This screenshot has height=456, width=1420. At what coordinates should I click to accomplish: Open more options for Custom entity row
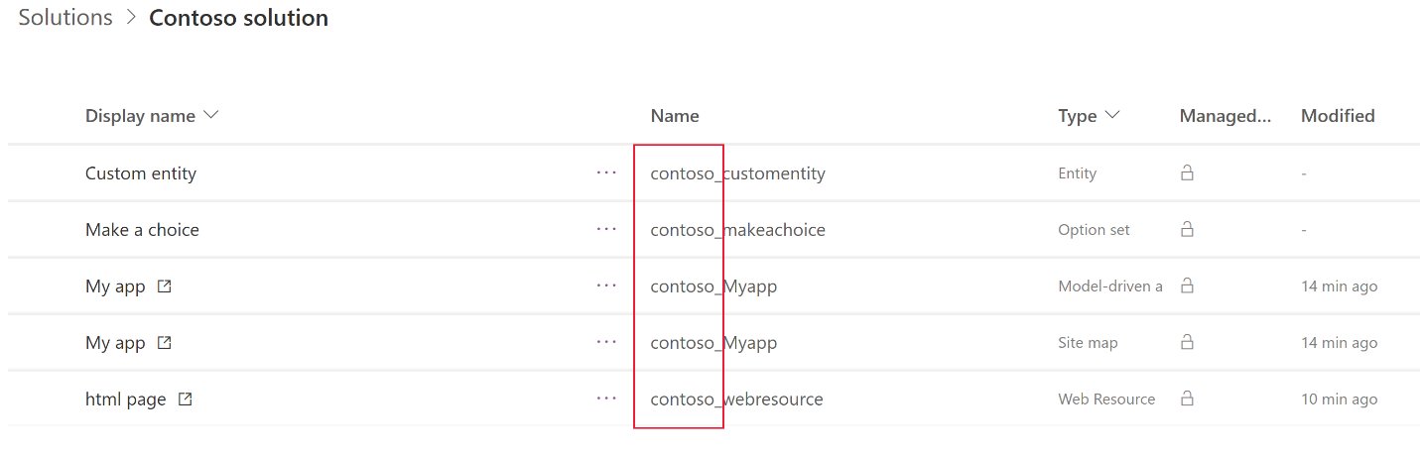click(x=606, y=172)
